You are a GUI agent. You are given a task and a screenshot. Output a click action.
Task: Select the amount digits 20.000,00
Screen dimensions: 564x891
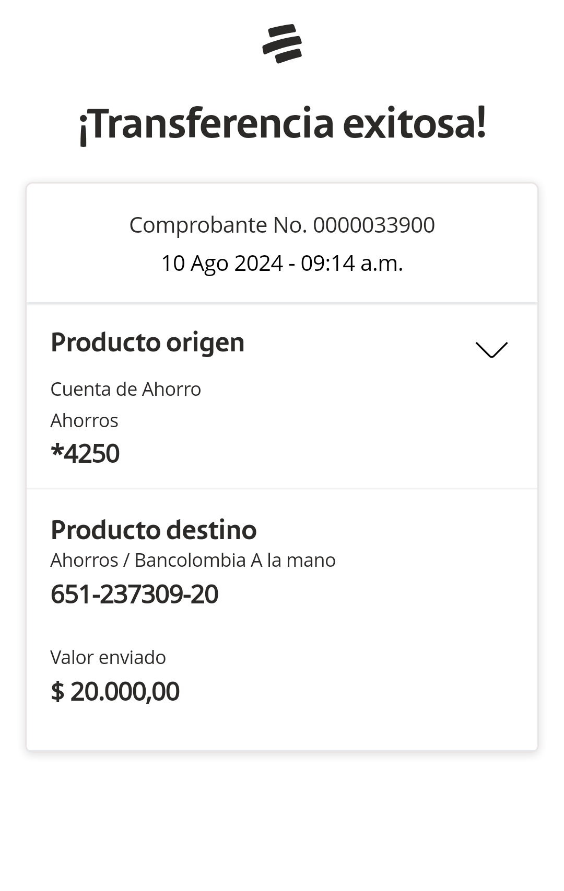(x=125, y=692)
